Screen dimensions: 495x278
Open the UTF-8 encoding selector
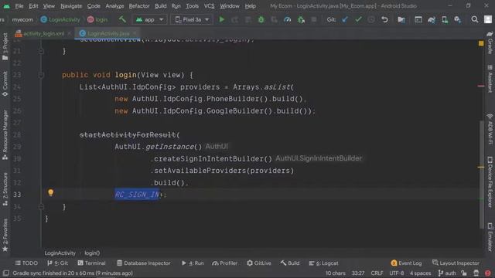pos(397,273)
